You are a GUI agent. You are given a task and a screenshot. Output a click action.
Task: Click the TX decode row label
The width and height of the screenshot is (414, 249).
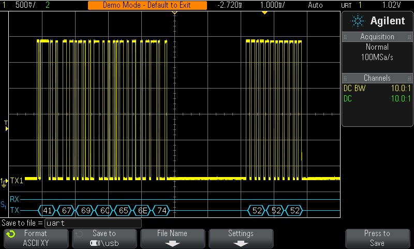coord(14,210)
